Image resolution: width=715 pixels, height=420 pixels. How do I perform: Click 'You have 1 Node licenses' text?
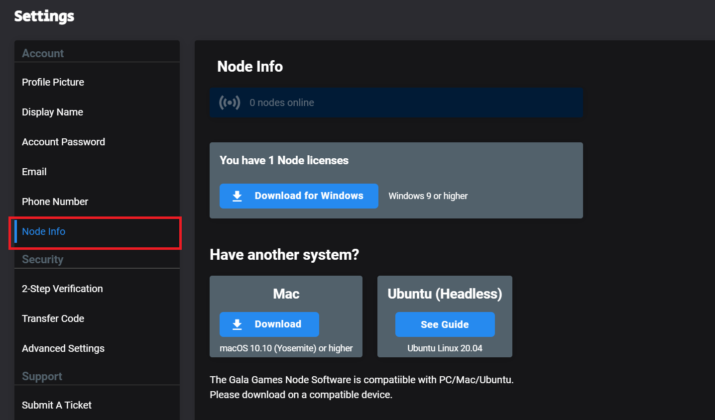coord(284,160)
